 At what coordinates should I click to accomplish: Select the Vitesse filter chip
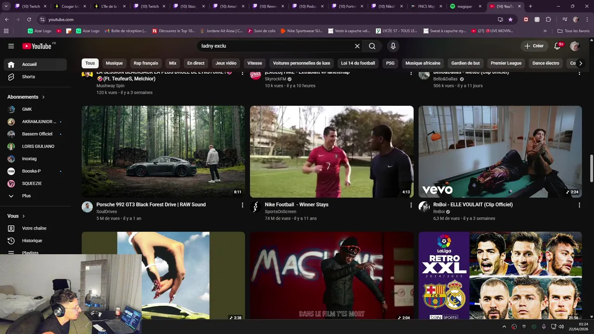click(255, 63)
